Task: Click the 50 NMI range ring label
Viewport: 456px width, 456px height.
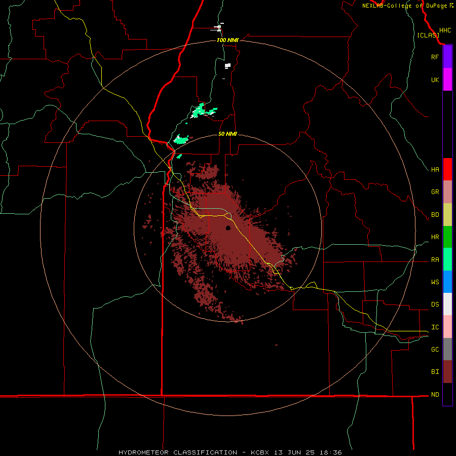Action: click(227, 134)
